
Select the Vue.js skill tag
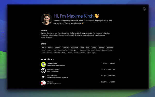coord(82,47)
